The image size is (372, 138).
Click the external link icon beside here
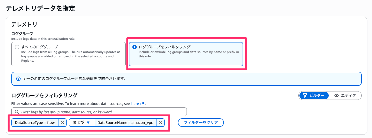tap(142, 104)
